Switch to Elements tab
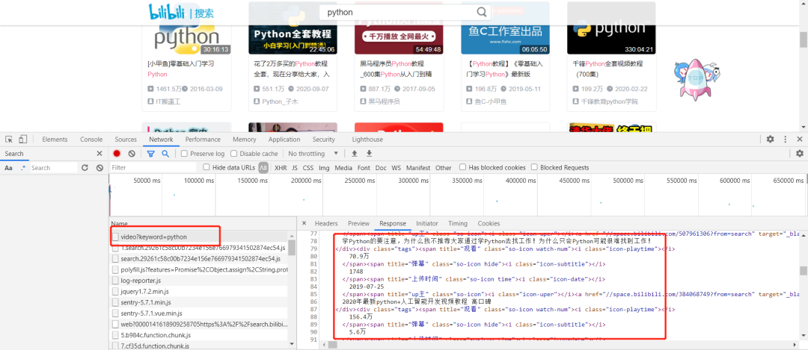The width and height of the screenshot is (808, 350). click(55, 140)
